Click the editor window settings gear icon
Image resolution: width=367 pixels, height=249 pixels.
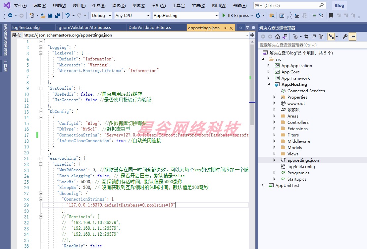[x=253, y=28]
